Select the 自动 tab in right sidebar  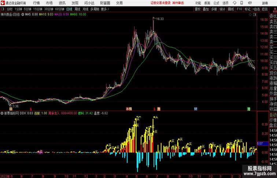273,115
